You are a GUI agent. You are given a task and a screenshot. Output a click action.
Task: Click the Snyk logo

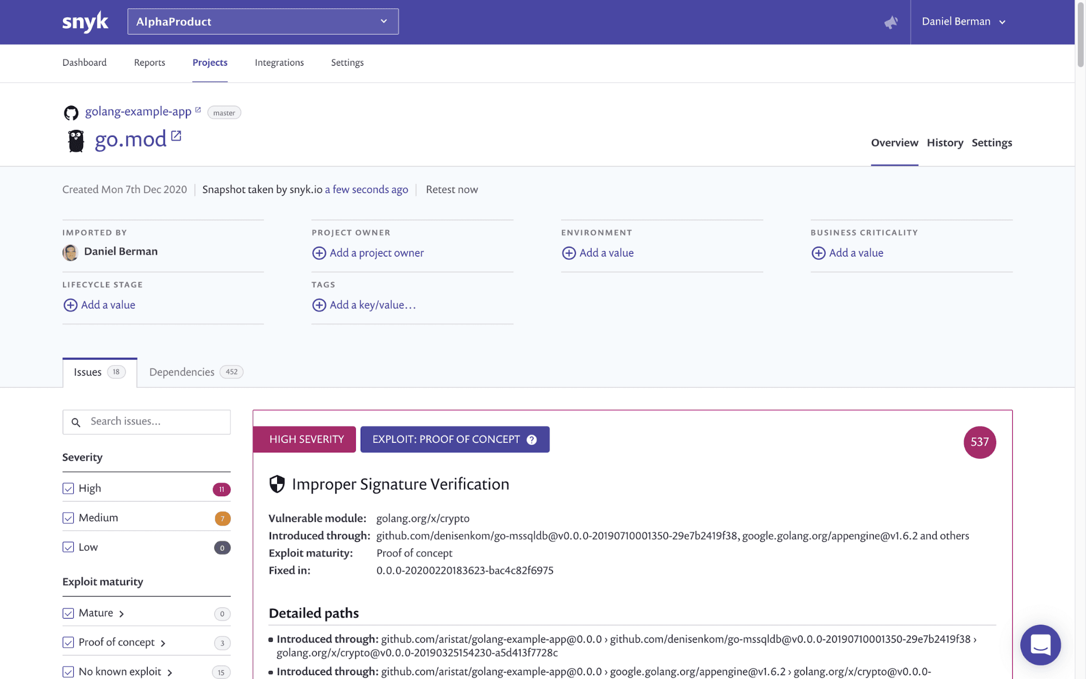(85, 22)
